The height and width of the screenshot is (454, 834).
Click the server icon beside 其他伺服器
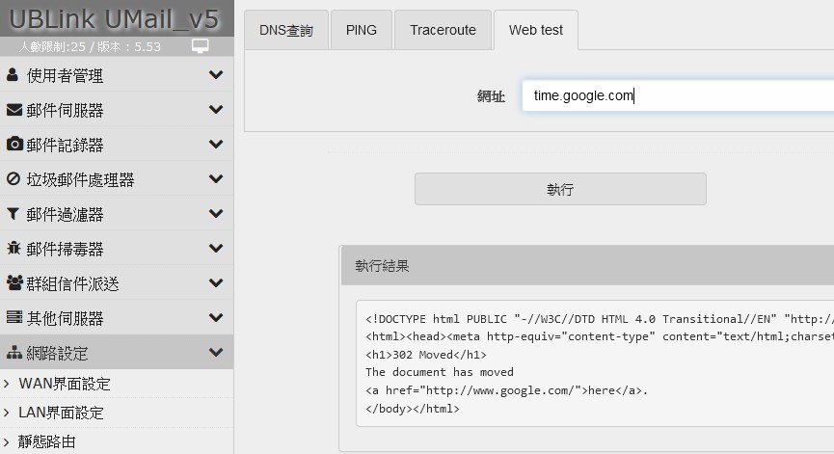point(14,318)
